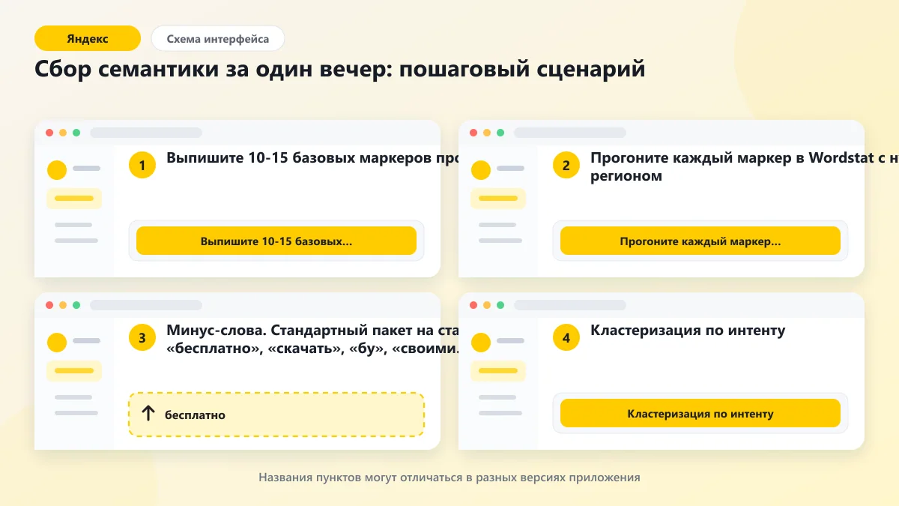Select the highlighted sidebar item in the "Прогоните каждый маркер" window
Screen dimensions: 899x506
click(x=498, y=199)
